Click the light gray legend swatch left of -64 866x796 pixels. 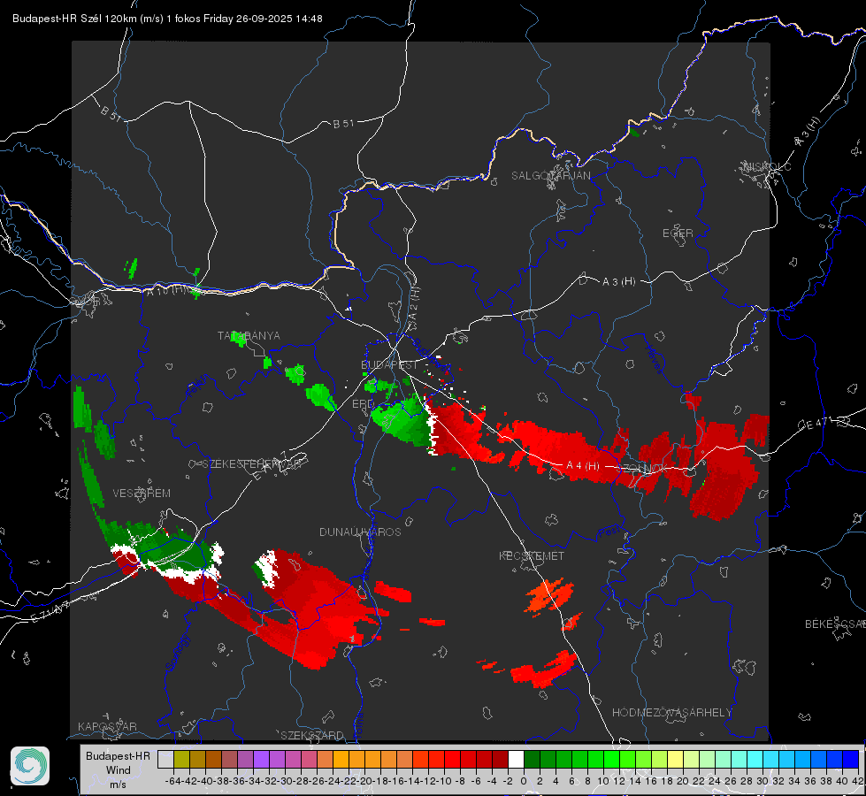click(x=165, y=759)
